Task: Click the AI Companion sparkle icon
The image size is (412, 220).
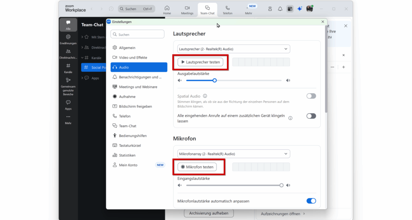Action: [x=300, y=9]
